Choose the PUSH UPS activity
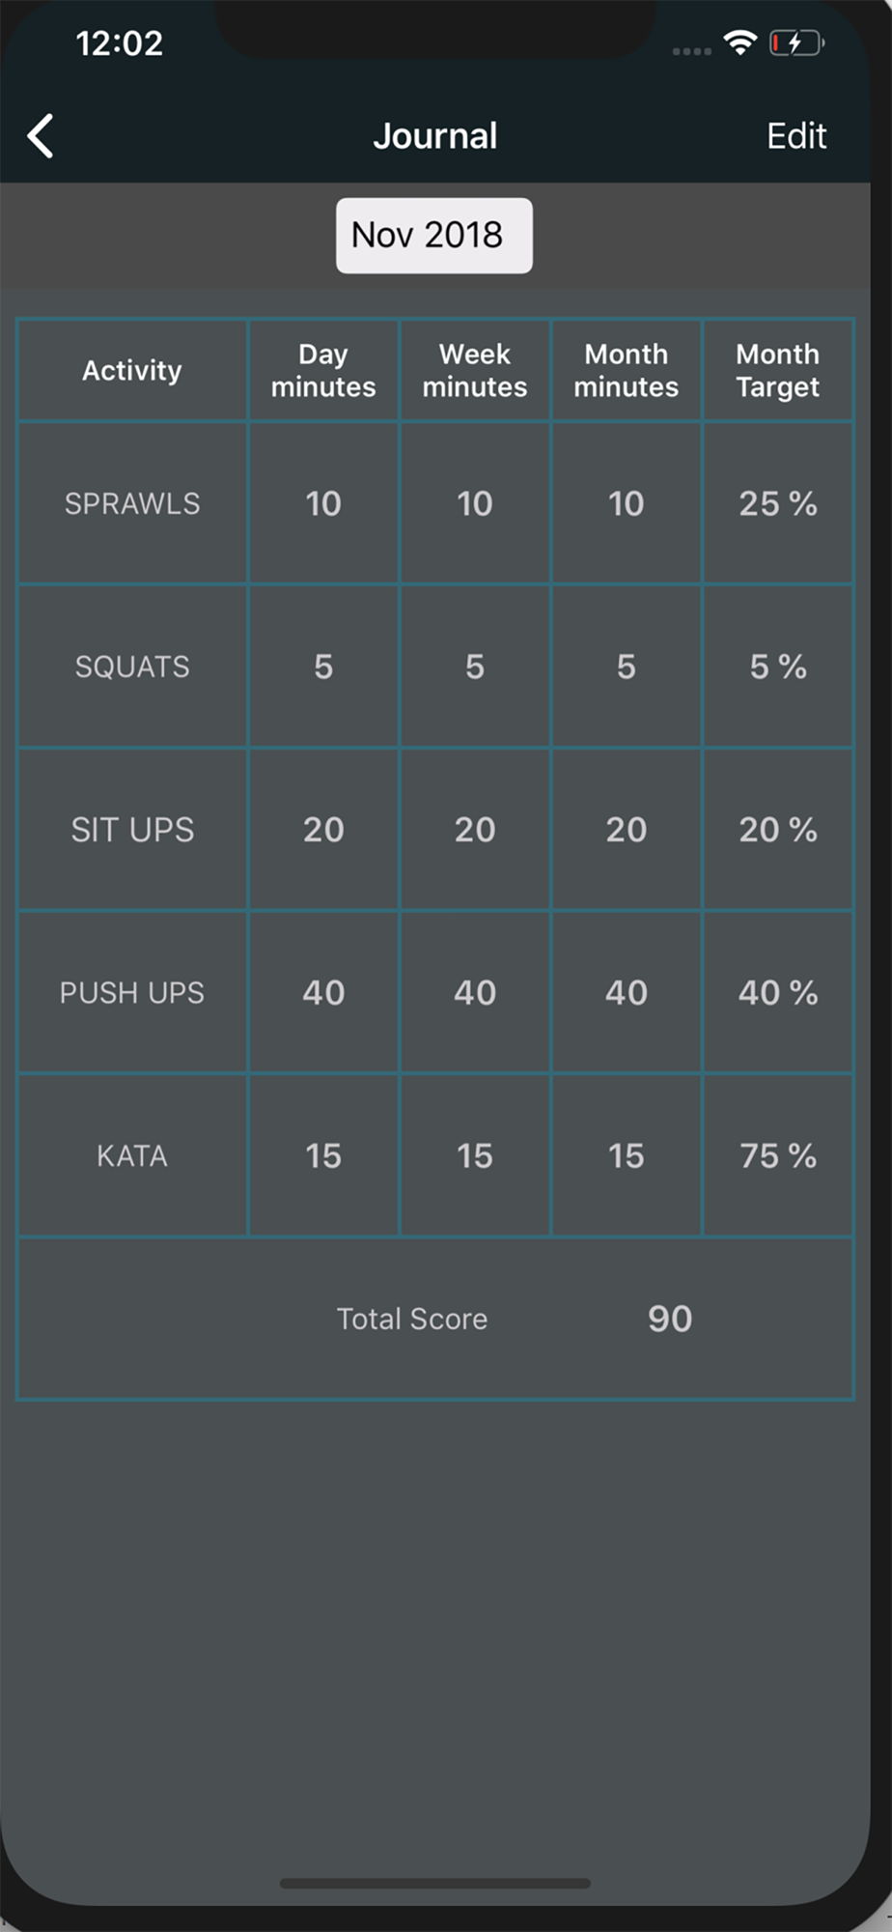Viewport: 892px width, 1932px height. click(132, 993)
